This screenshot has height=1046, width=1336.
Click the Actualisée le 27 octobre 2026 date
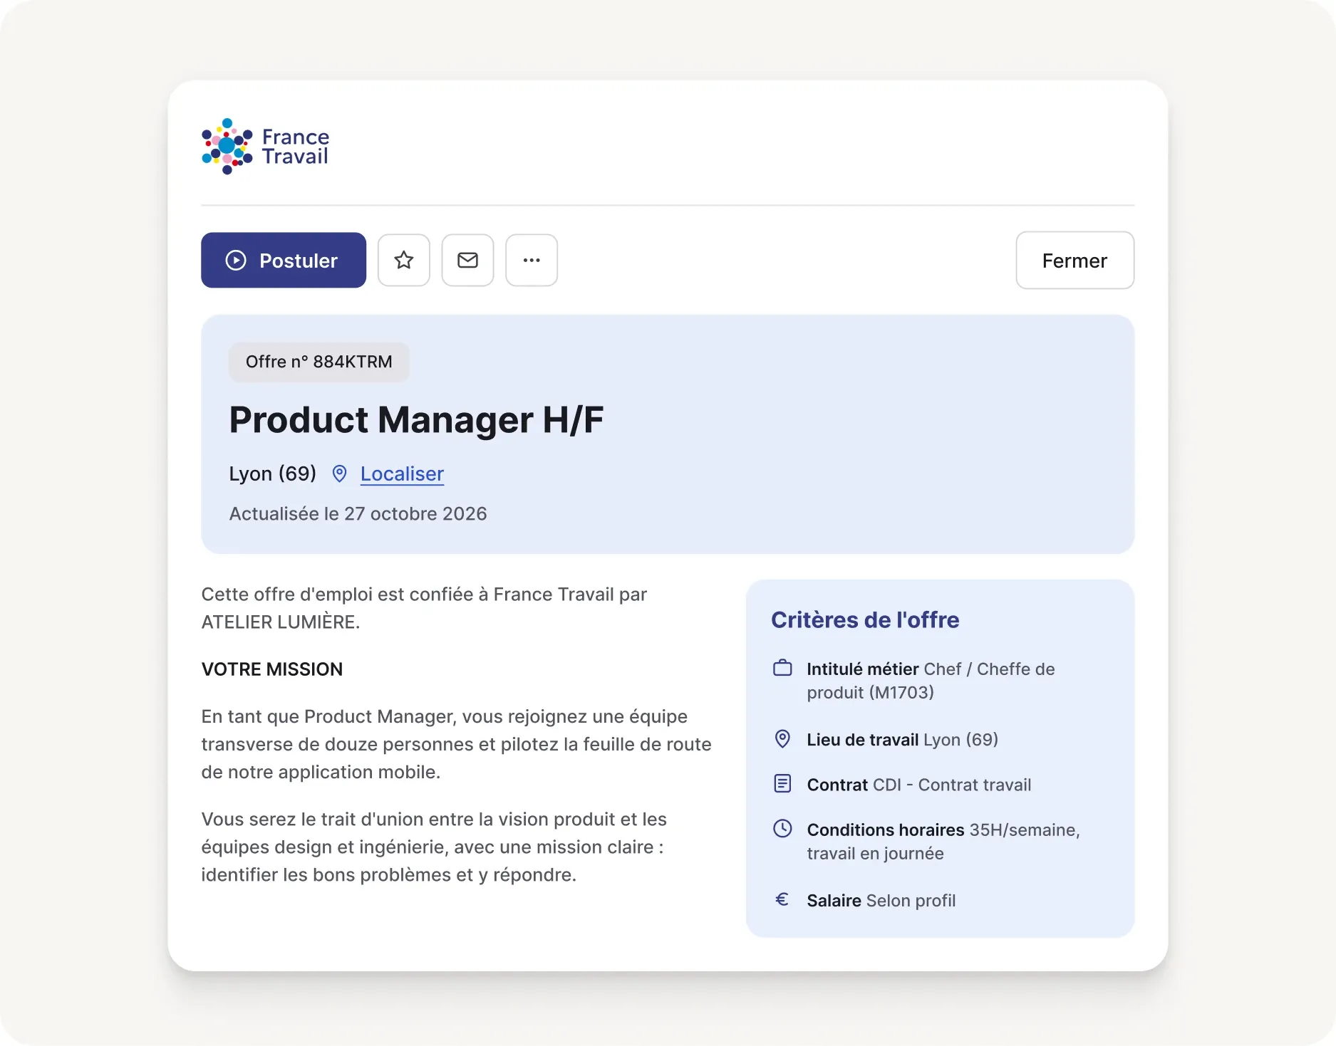(358, 513)
